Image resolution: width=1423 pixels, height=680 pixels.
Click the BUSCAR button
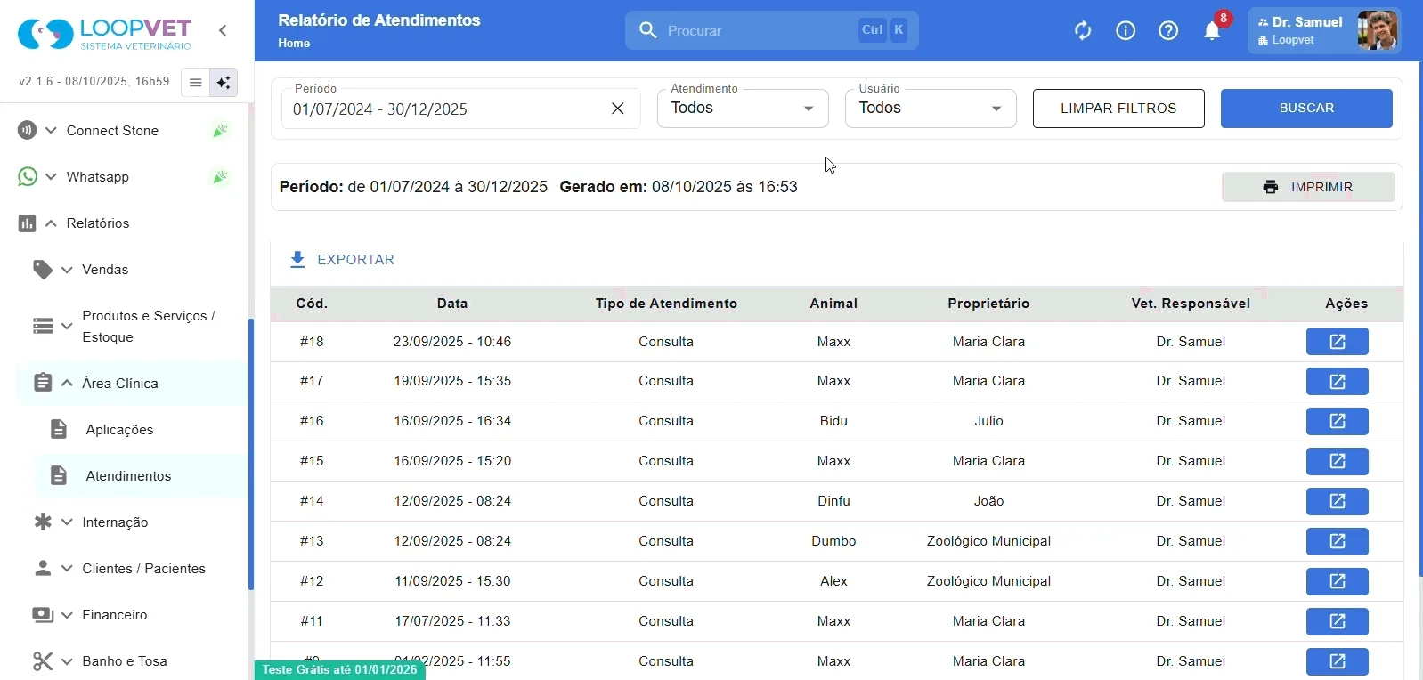pos(1306,109)
